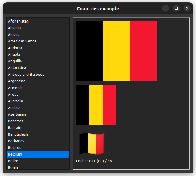Close the Countries example window
Image resolution: width=196 pixels, height=176 pixels.
coord(187,8)
